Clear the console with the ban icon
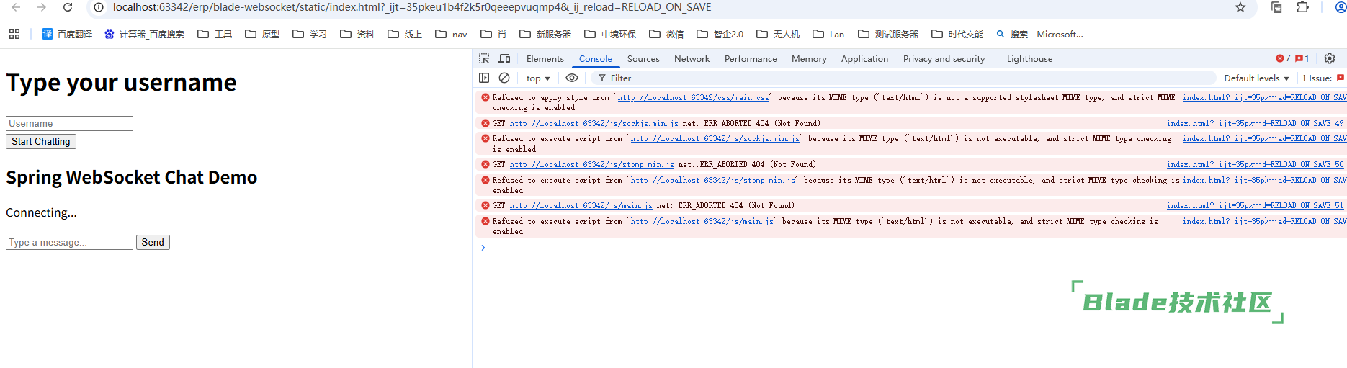 pyautogui.click(x=504, y=78)
